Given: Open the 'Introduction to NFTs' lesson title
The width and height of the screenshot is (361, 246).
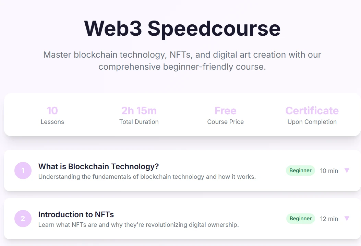Looking at the screenshot, I should [x=76, y=214].
